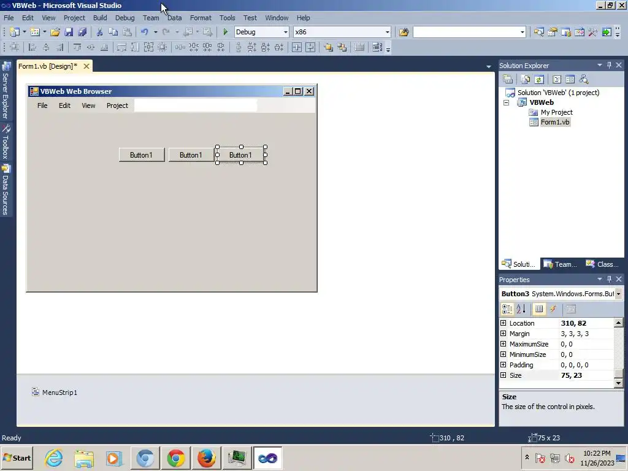The width and height of the screenshot is (628, 471).
Task: Open the x86 platform dropdown
Action: click(388, 32)
